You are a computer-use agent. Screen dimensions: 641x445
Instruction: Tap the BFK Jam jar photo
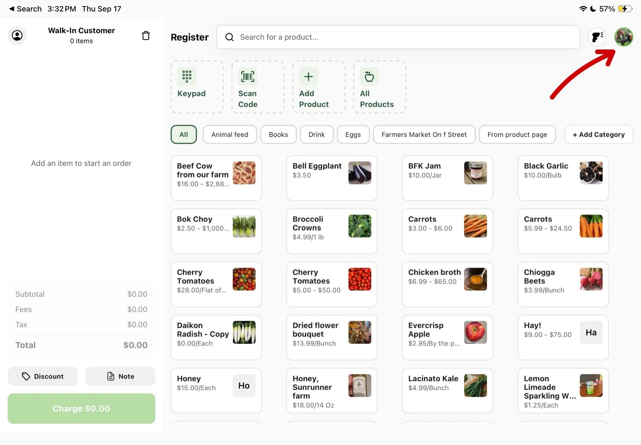(x=475, y=173)
